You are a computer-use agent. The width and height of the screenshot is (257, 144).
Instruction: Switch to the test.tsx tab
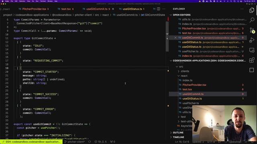point(66,9)
